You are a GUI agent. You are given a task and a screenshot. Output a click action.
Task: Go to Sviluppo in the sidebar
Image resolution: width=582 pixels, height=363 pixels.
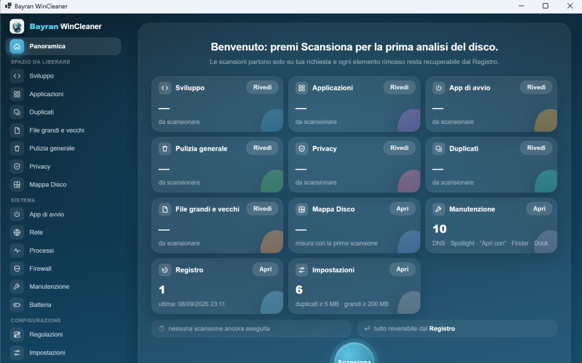pyautogui.click(x=63, y=76)
